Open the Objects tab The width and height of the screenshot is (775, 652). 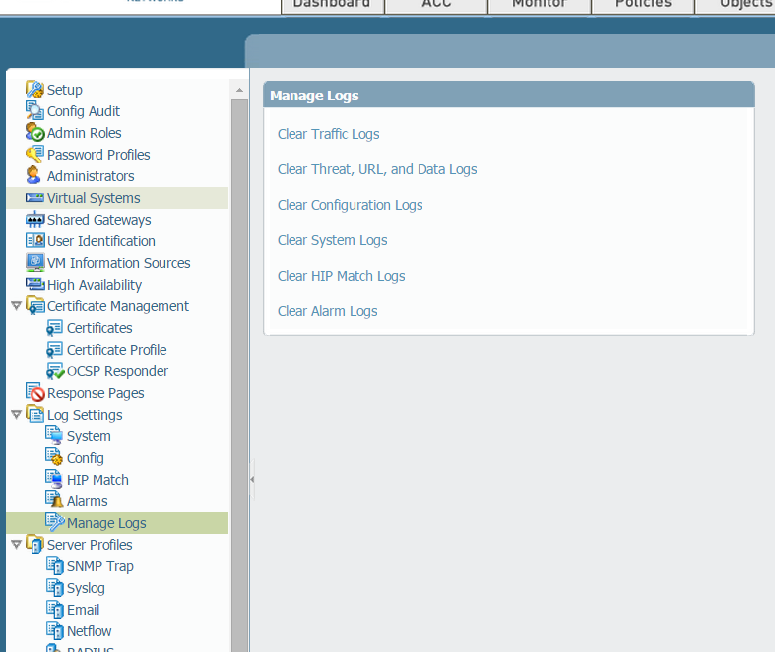coord(736,5)
